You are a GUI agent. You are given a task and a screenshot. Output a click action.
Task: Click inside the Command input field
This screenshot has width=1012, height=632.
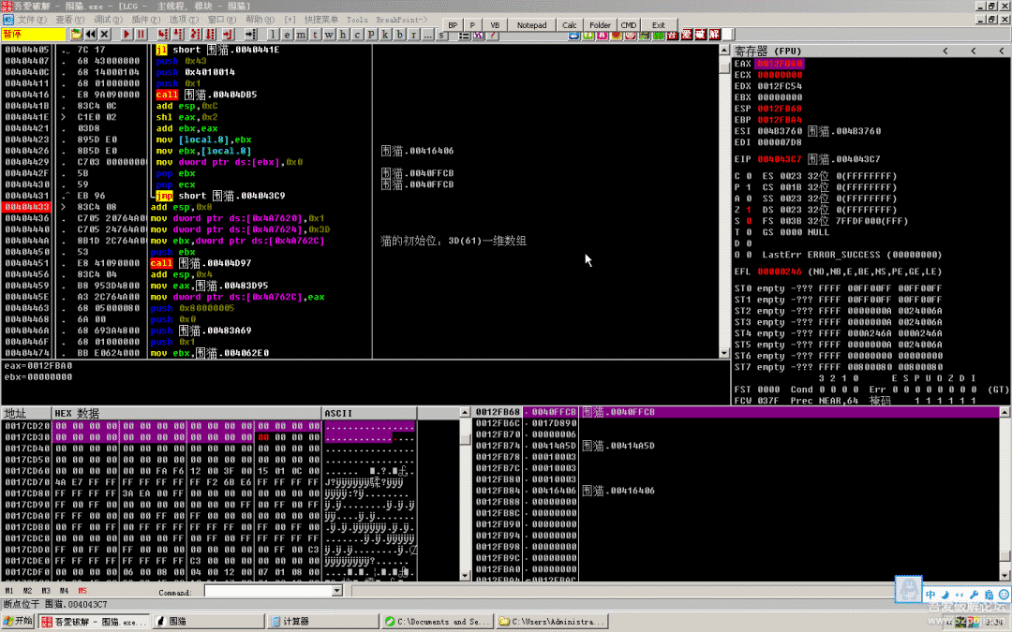point(268,591)
